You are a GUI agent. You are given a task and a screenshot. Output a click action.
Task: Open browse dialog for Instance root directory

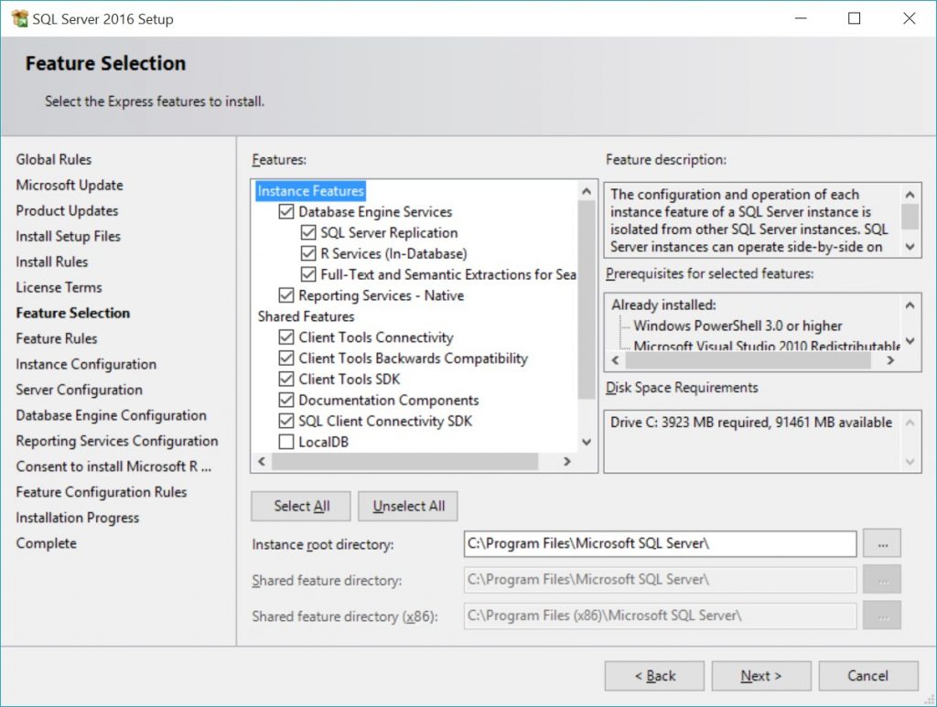click(881, 542)
